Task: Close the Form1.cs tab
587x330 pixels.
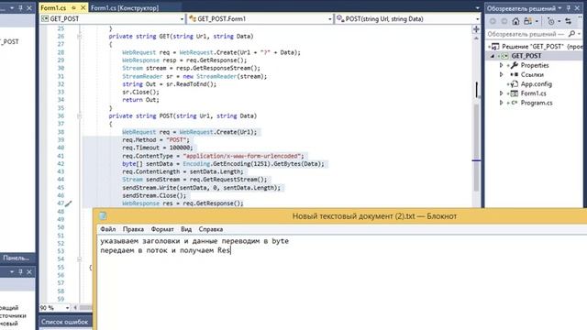Action: 83,7
